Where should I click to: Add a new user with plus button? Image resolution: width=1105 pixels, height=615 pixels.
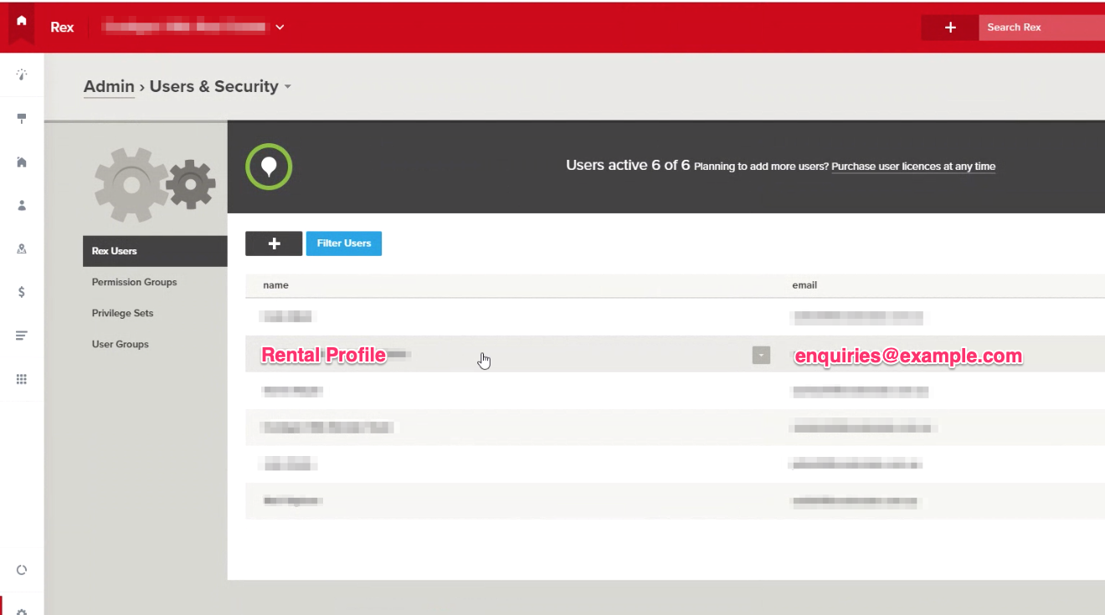click(x=274, y=243)
